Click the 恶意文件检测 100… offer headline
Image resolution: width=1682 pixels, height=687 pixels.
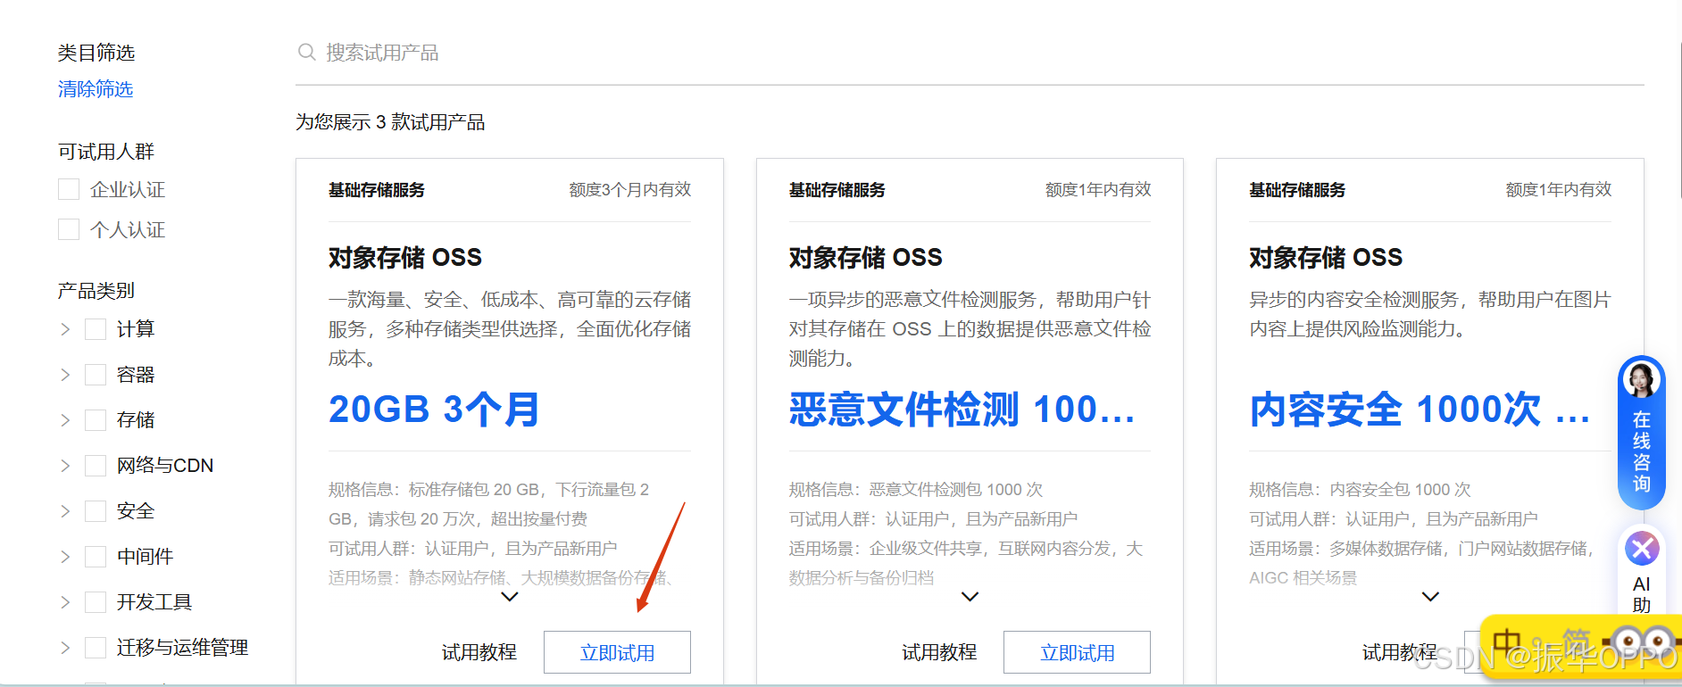962,410
